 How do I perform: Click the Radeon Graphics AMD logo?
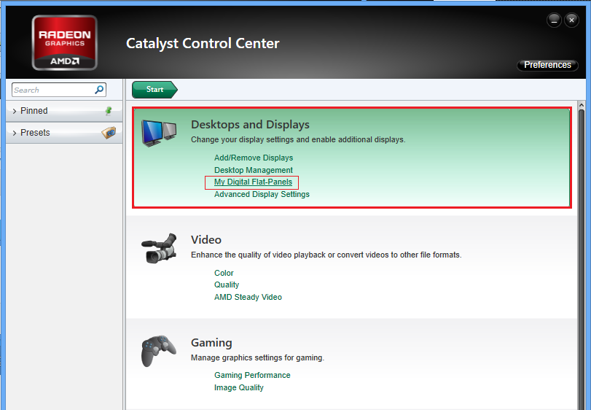tap(64, 43)
